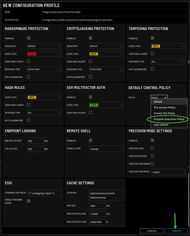The width and height of the screenshot is (190, 236).
Task: Toggle Tampering Protection Enabled checkbox
Action: (153, 38)
